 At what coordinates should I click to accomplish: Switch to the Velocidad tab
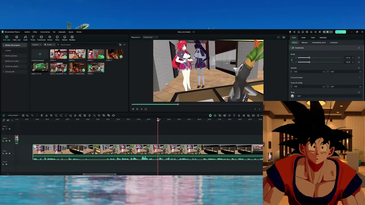[x=323, y=38]
